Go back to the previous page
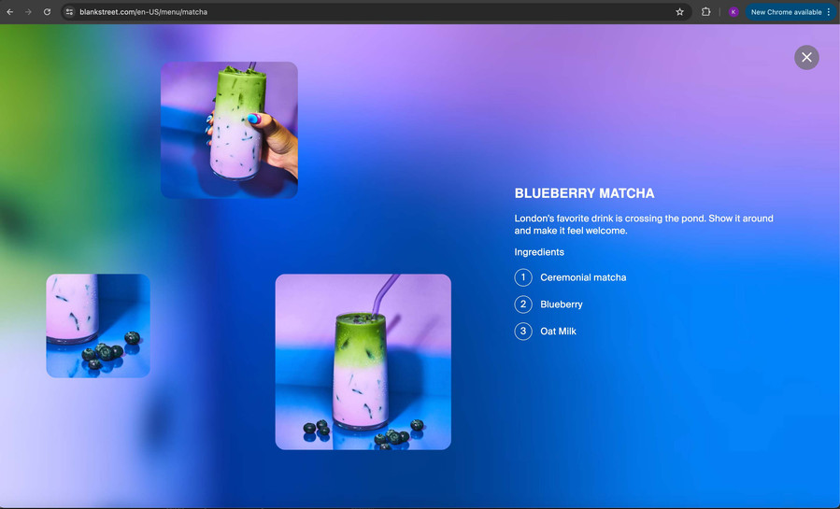The width and height of the screenshot is (840, 509). coord(9,12)
